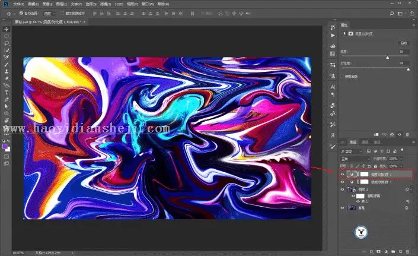Hide the 智能滤镜 smart filters
Viewport: 418px width, 256px height.
(x=353, y=196)
